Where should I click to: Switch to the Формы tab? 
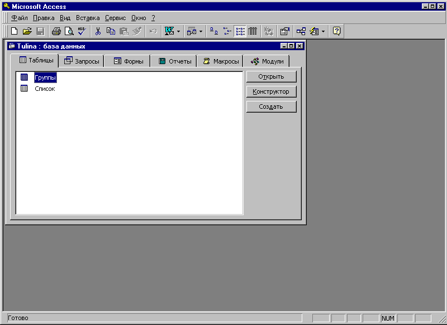128,61
